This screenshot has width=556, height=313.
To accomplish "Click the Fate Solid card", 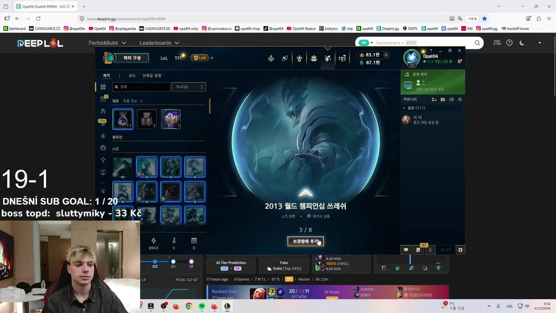I will [284, 265].
